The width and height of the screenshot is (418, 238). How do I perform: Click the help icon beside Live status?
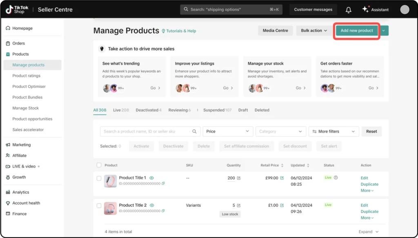point(336,178)
